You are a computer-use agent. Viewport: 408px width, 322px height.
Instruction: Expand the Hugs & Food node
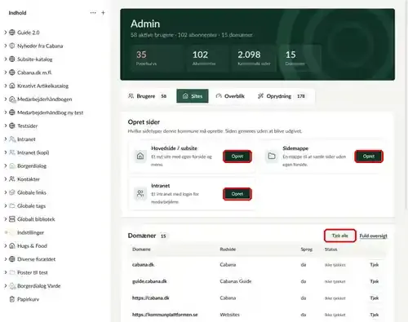click(x=6, y=245)
